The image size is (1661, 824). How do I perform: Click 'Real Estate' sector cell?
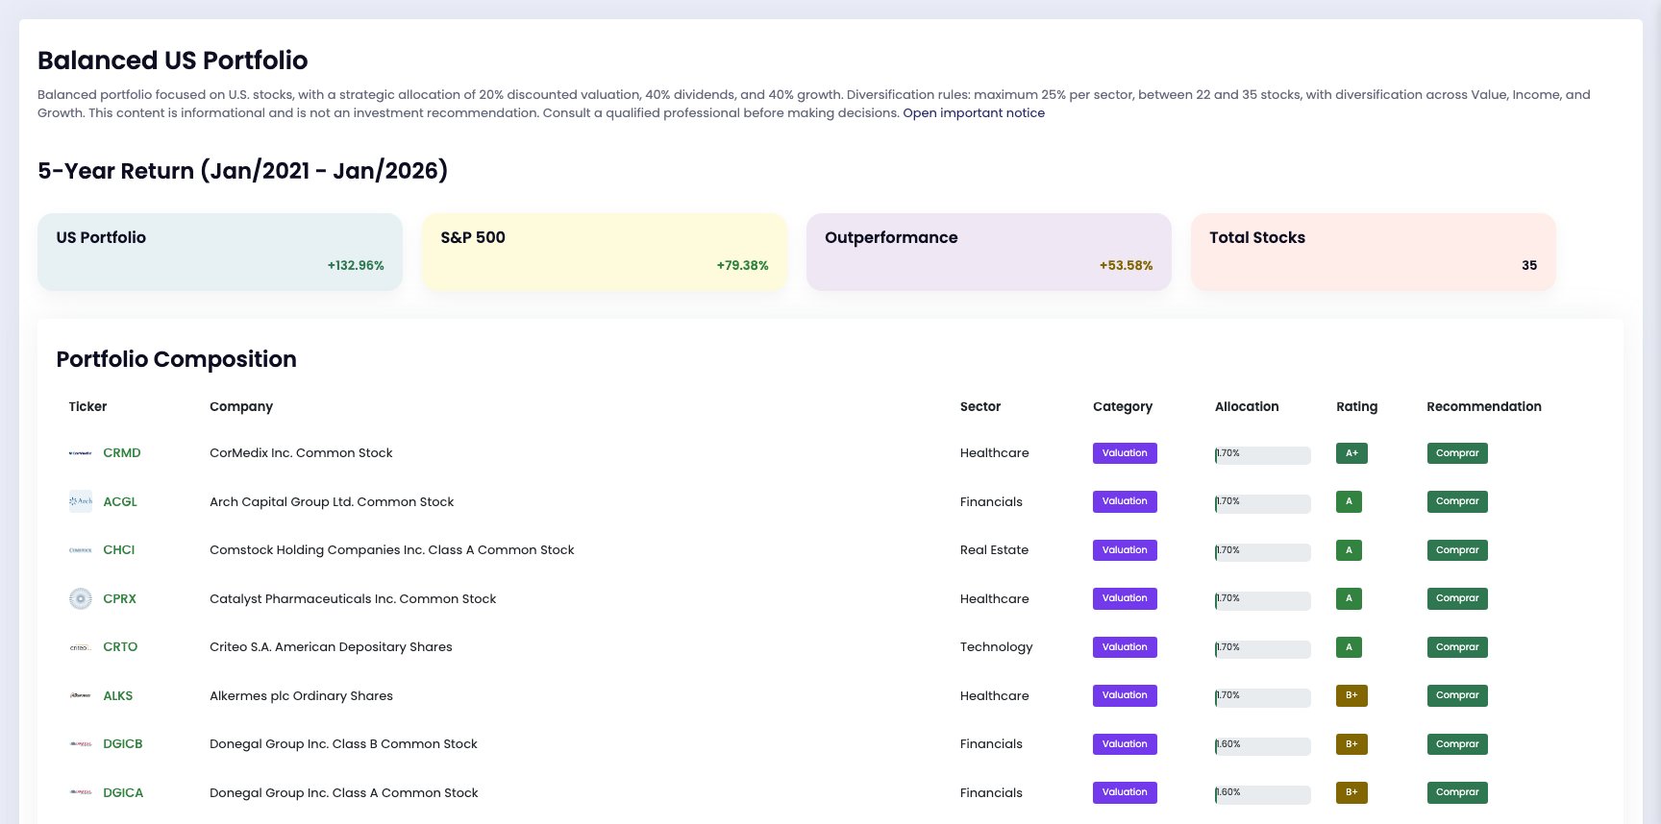click(x=994, y=550)
